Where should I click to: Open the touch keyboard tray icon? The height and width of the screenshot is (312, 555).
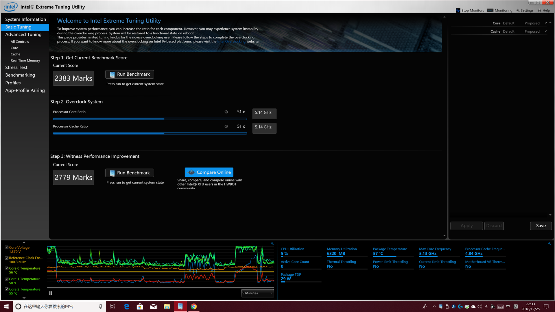(x=500, y=307)
